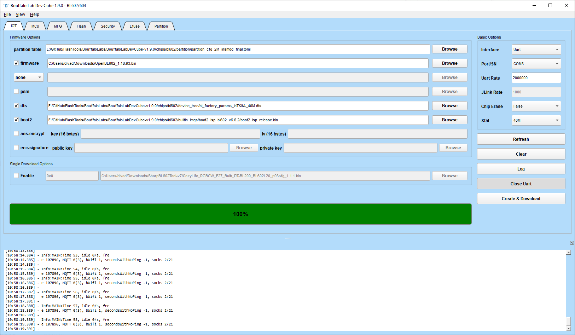Click the 'Info:MAIN:Time 58' log line
Image resolution: width=575 pixels, height=335 pixels.
57,320
